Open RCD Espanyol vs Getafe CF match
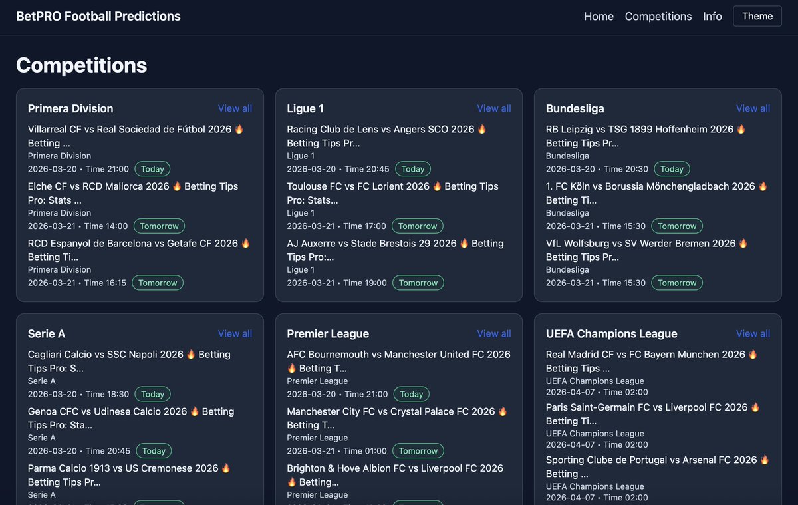 point(139,250)
